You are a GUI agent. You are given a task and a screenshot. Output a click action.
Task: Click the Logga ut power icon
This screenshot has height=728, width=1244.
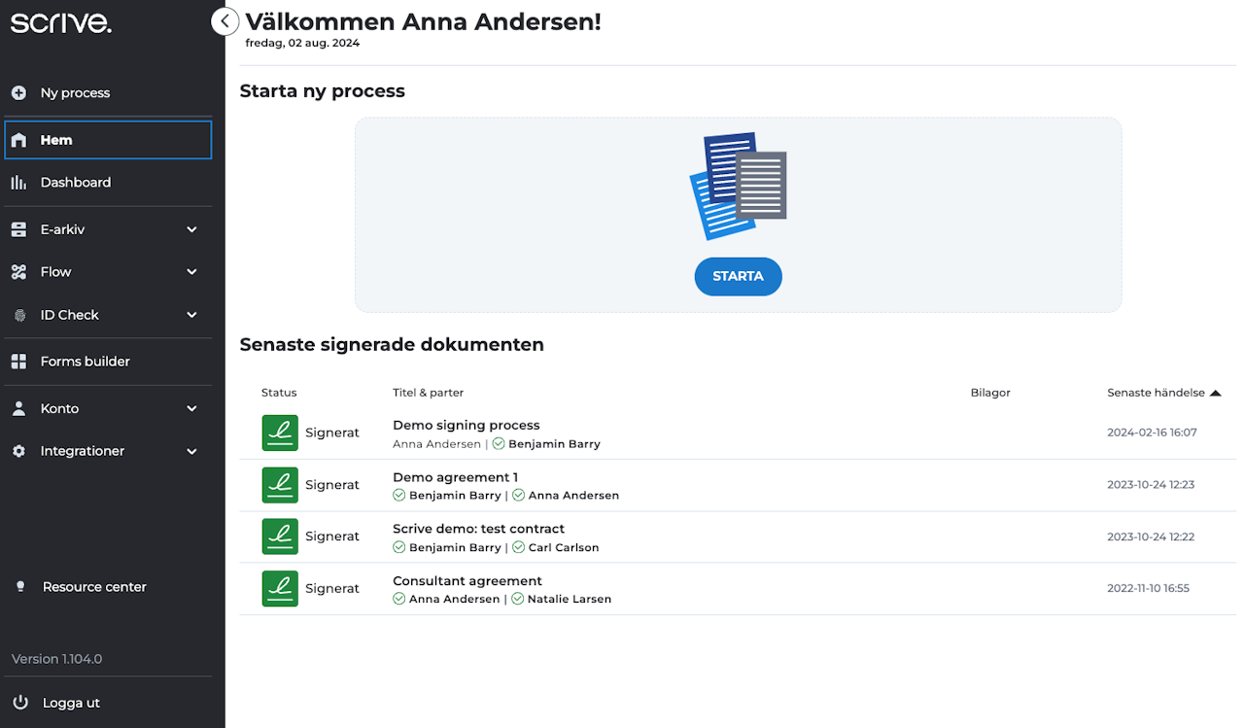pos(20,703)
